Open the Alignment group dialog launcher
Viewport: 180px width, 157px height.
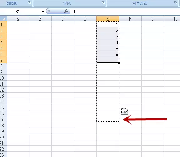point(175,2)
